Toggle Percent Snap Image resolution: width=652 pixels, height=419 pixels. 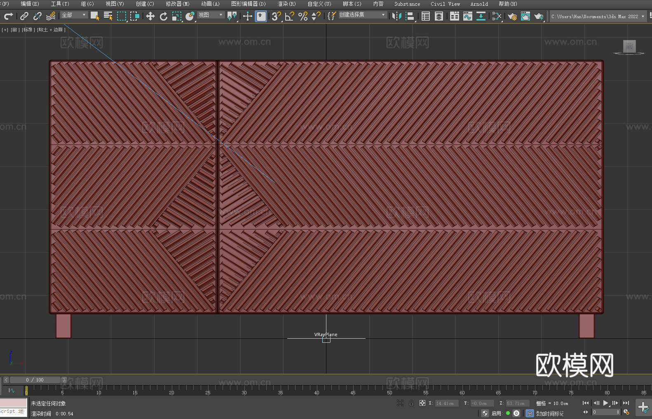coord(303,16)
